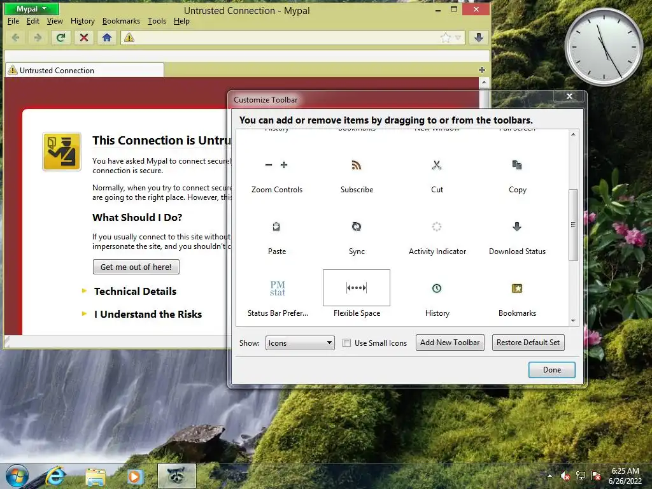
Task: Expand the Technical Details section
Action: 135,292
